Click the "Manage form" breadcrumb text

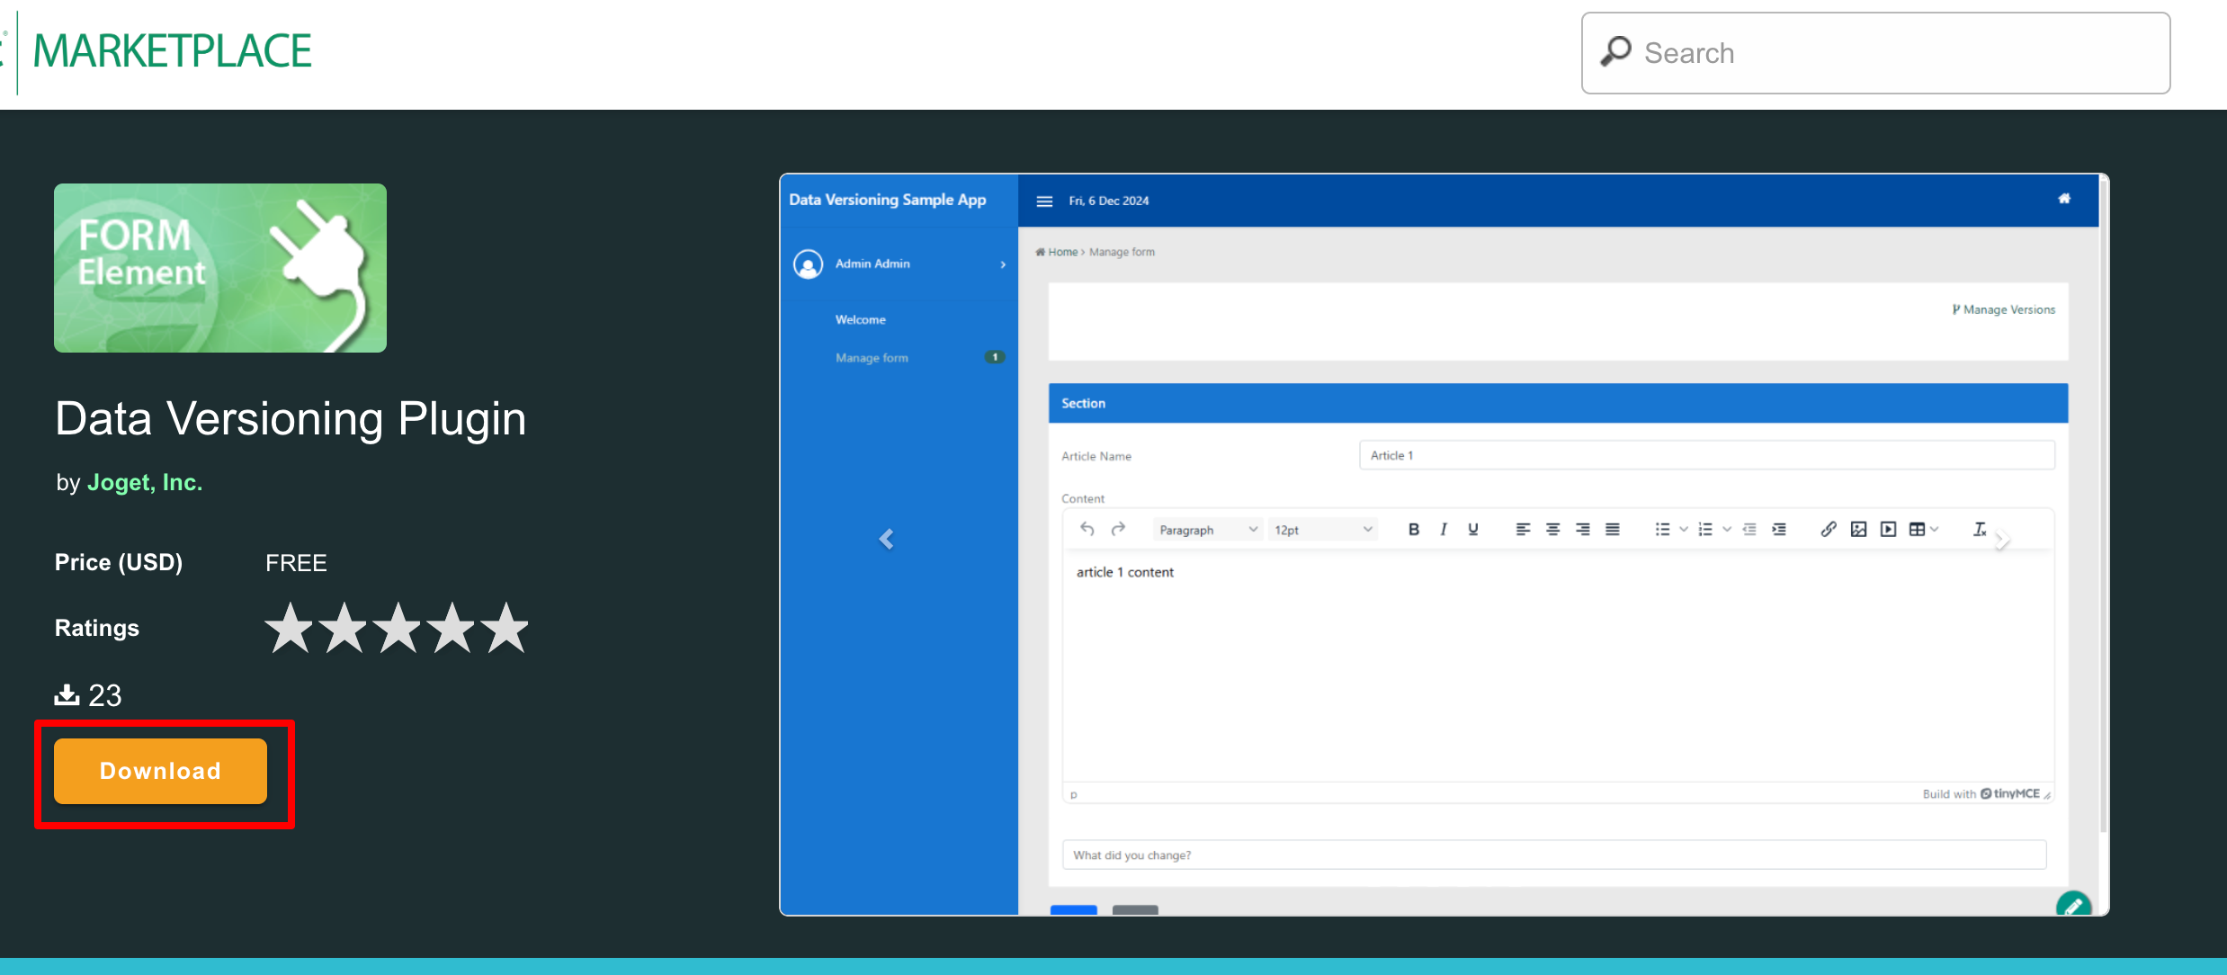pyautogui.click(x=1122, y=252)
